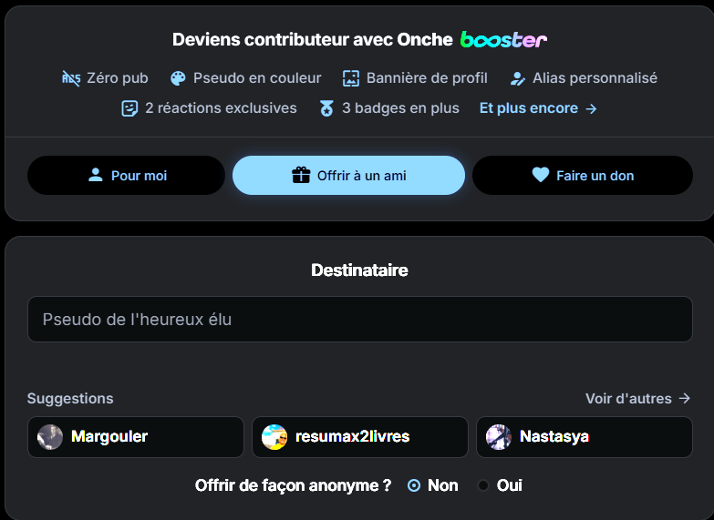
Task: Switch to the Offrir à un ami tab
Action: [349, 175]
